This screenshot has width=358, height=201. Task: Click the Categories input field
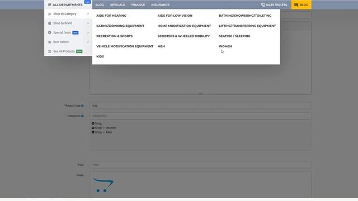coord(200,116)
